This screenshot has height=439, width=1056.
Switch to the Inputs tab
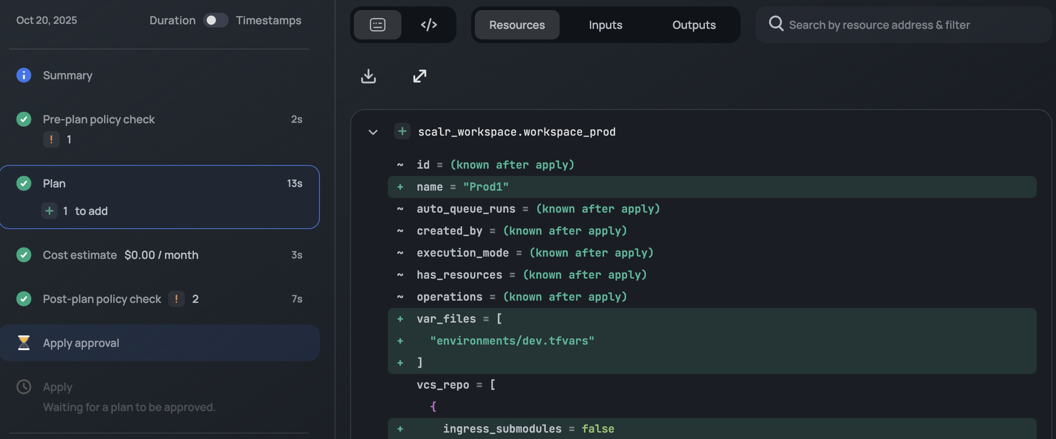605,25
